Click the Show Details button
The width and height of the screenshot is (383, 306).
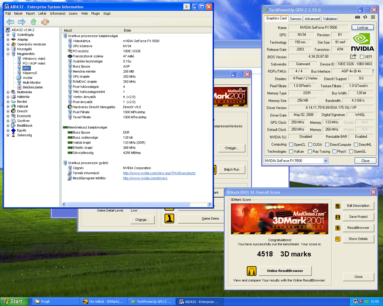pyautogui.click(x=358, y=239)
